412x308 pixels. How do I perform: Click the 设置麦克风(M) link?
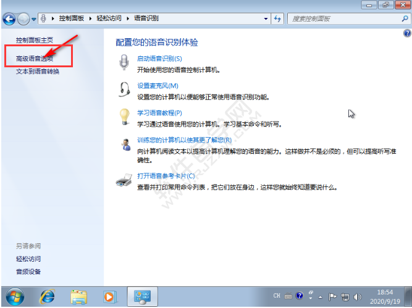pos(158,86)
